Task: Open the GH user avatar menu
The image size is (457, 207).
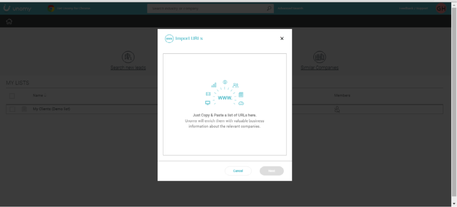Action: click(x=441, y=8)
